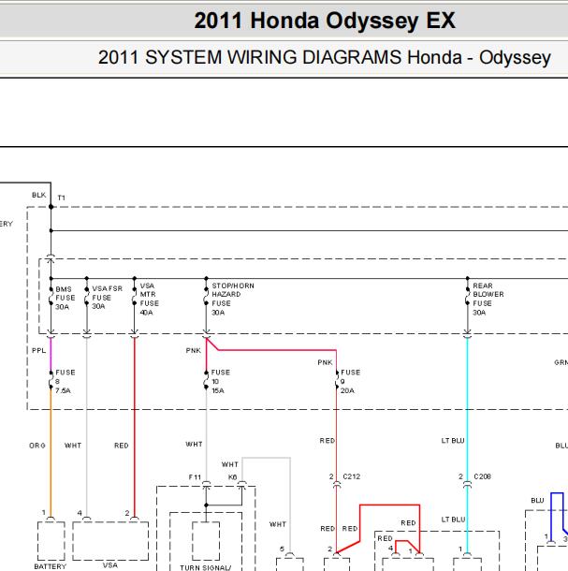Select the 'VSA FSR FUSE 30A' label
Image resolution: width=568 pixels, height=571 pixels.
point(107,297)
